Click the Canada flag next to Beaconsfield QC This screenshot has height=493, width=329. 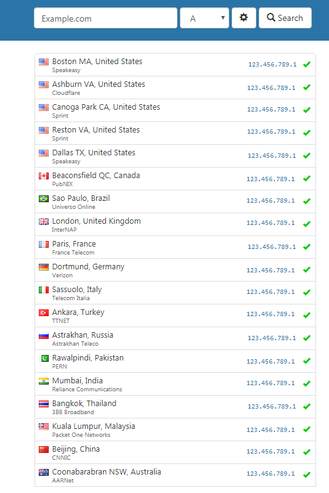pos(44,176)
